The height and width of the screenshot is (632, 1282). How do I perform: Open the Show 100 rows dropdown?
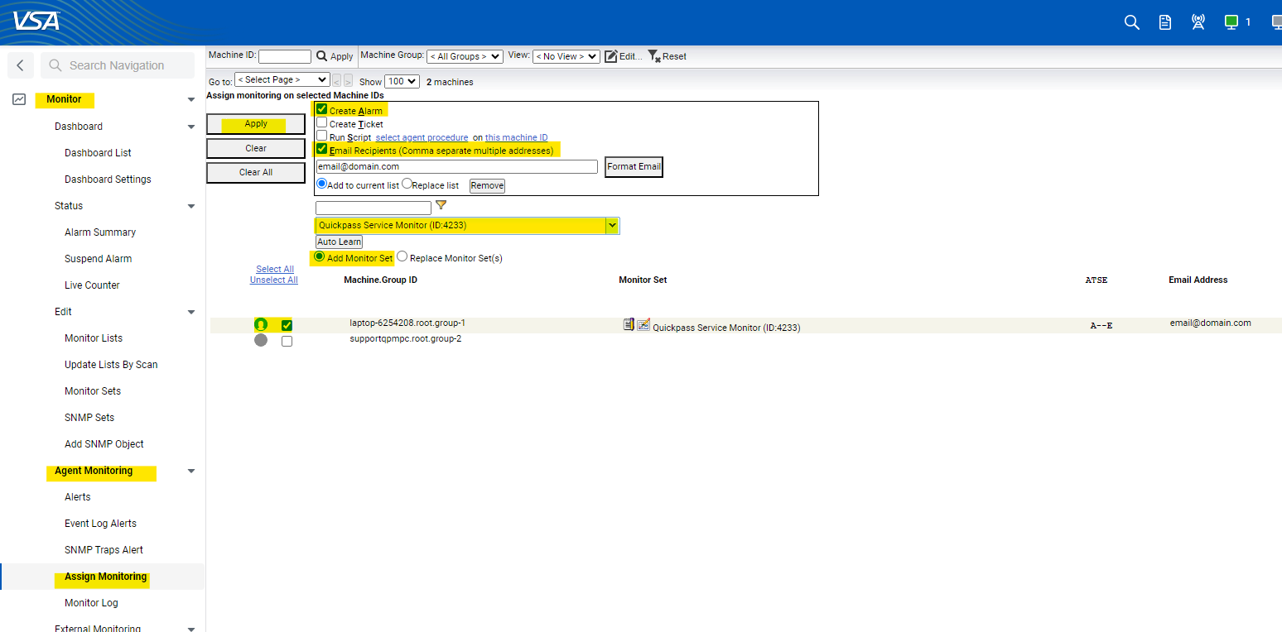tap(402, 81)
